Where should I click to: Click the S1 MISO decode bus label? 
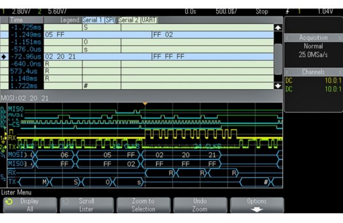(15, 164)
